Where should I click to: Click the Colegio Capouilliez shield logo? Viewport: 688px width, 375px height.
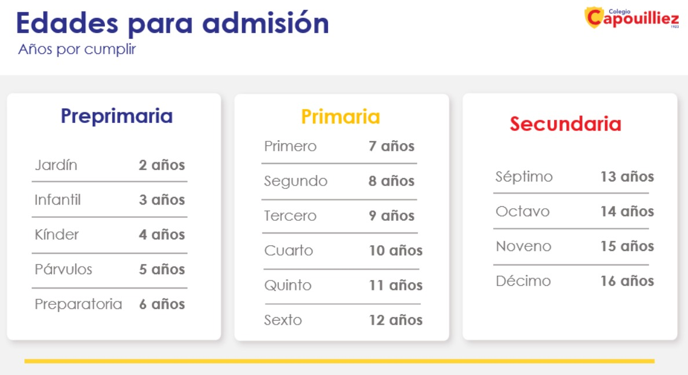595,17
